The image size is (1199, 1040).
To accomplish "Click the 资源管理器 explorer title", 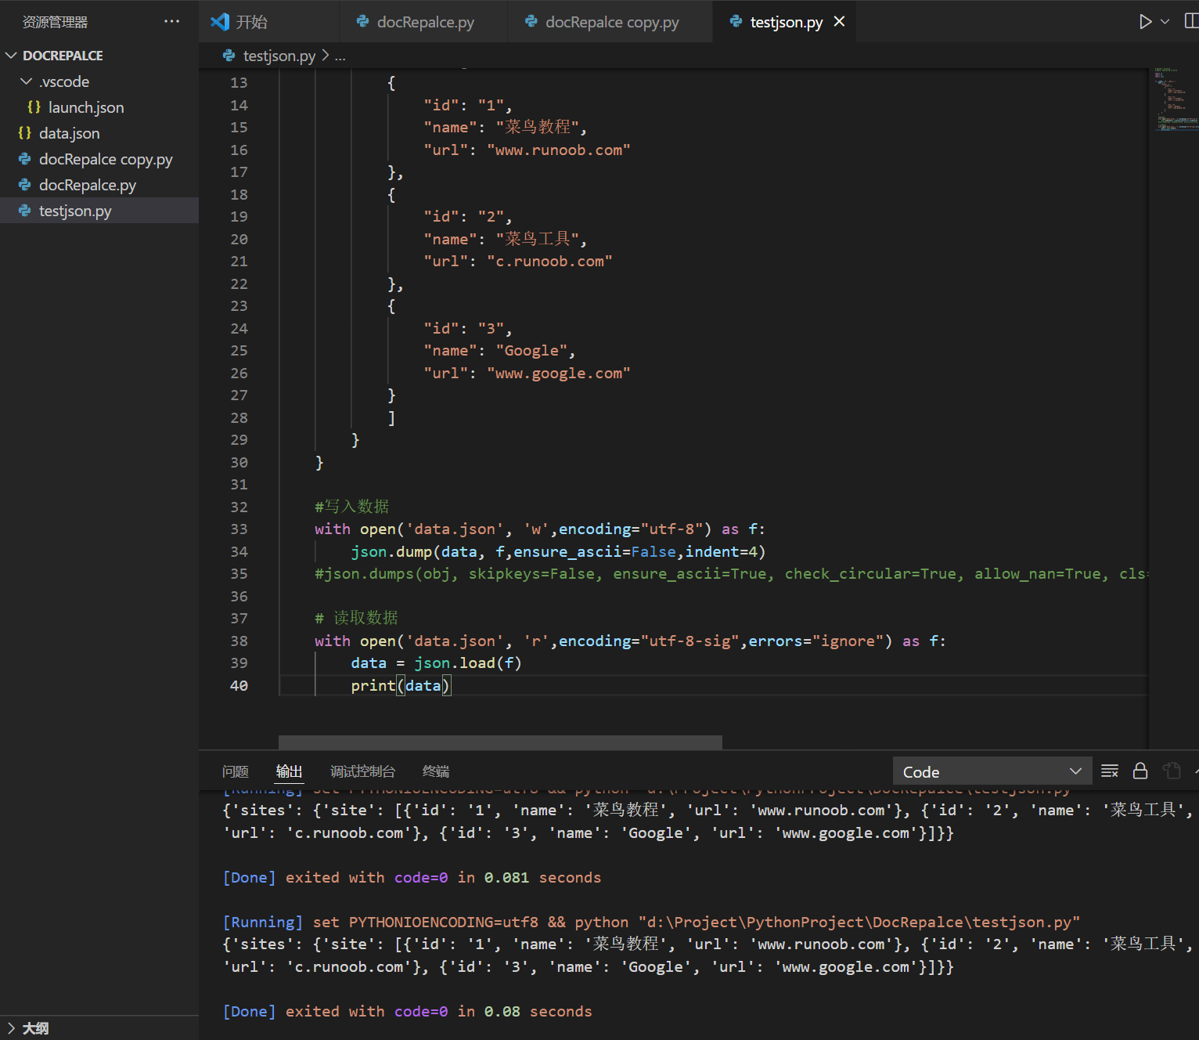I will [x=55, y=22].
